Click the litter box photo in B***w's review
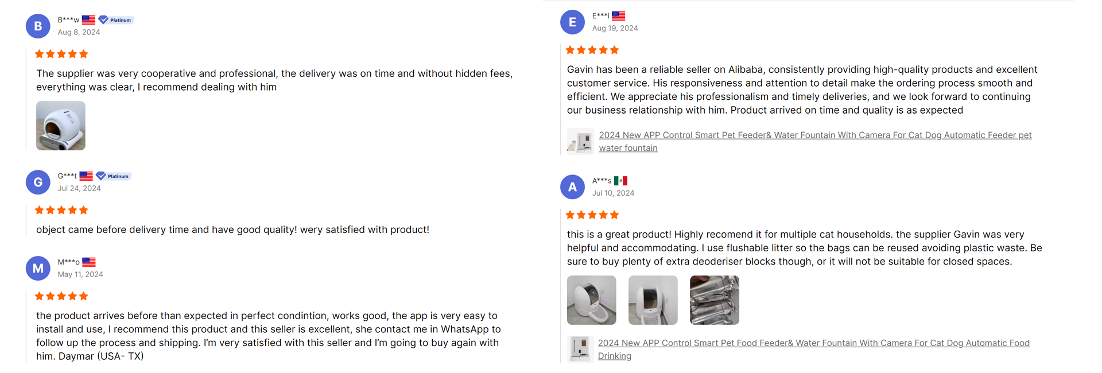This screenshot has width=1102, height=373. 60,125
